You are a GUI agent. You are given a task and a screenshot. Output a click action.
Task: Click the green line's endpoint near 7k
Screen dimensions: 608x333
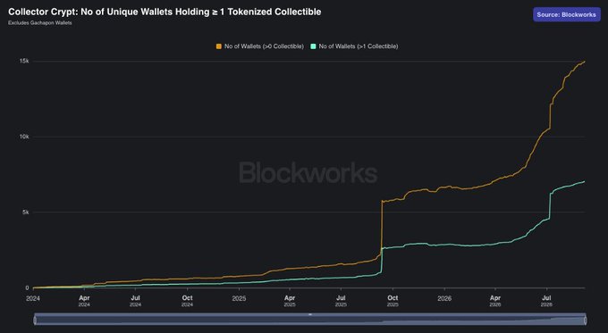(585, 181)
